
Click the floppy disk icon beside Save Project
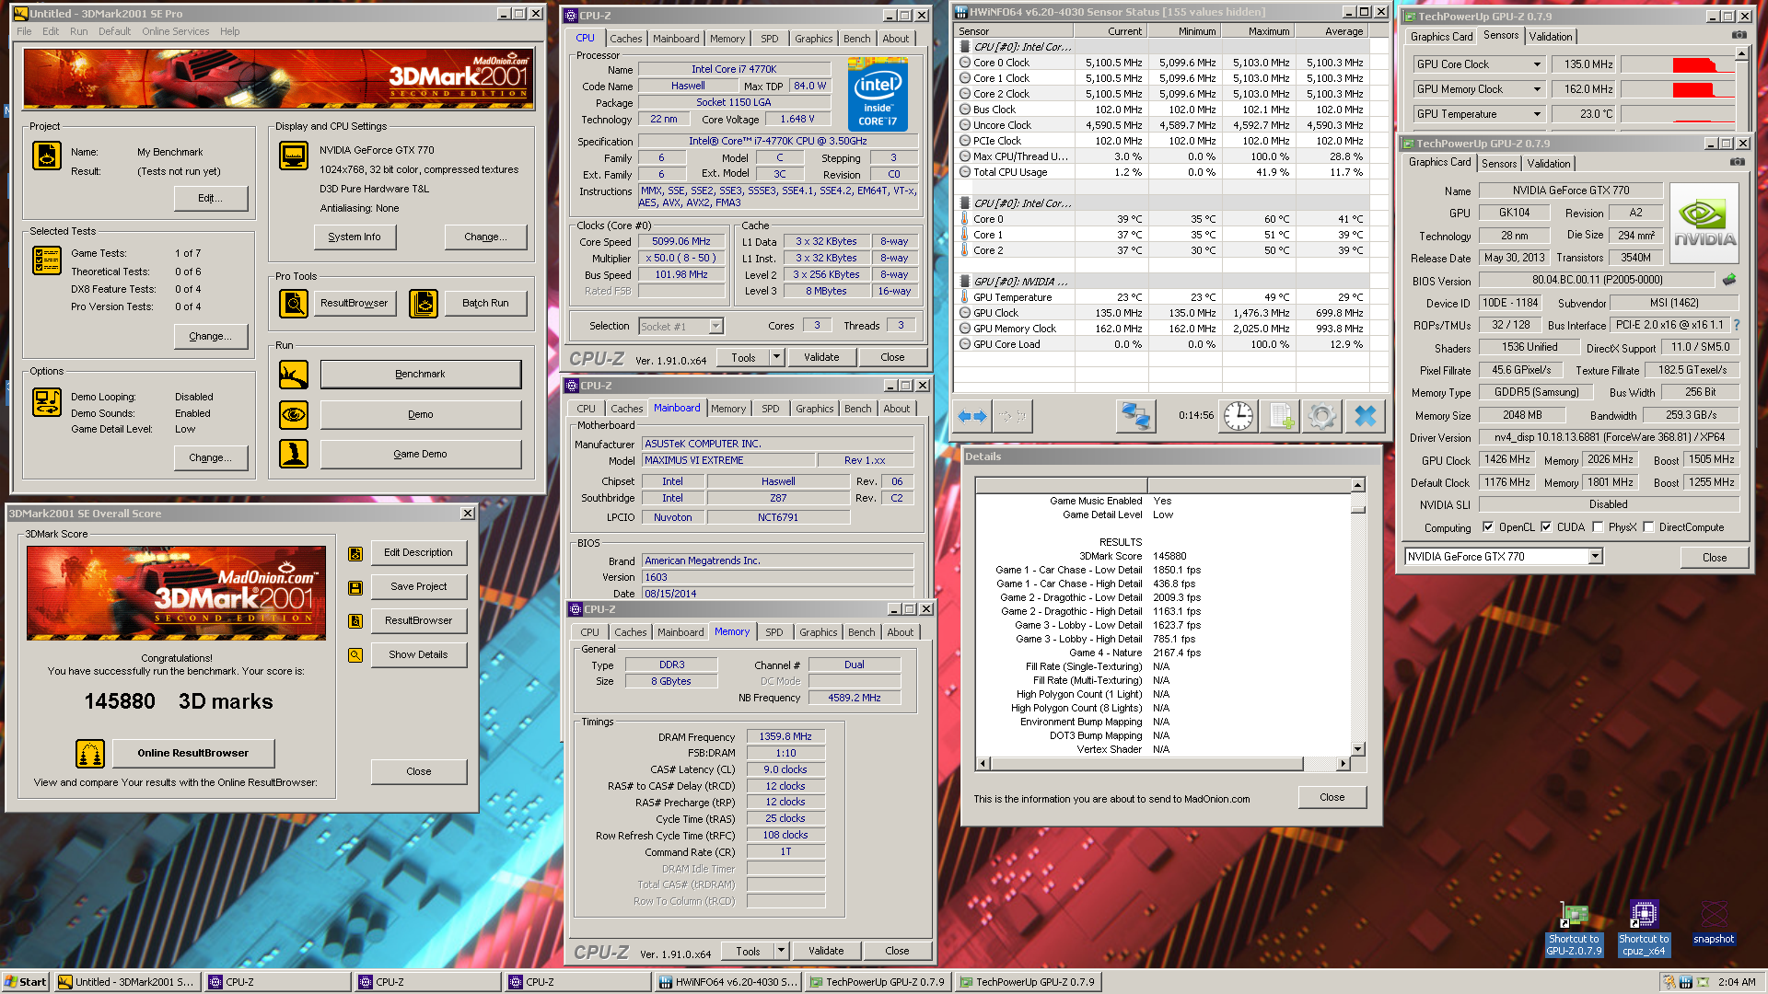[355, 587]
